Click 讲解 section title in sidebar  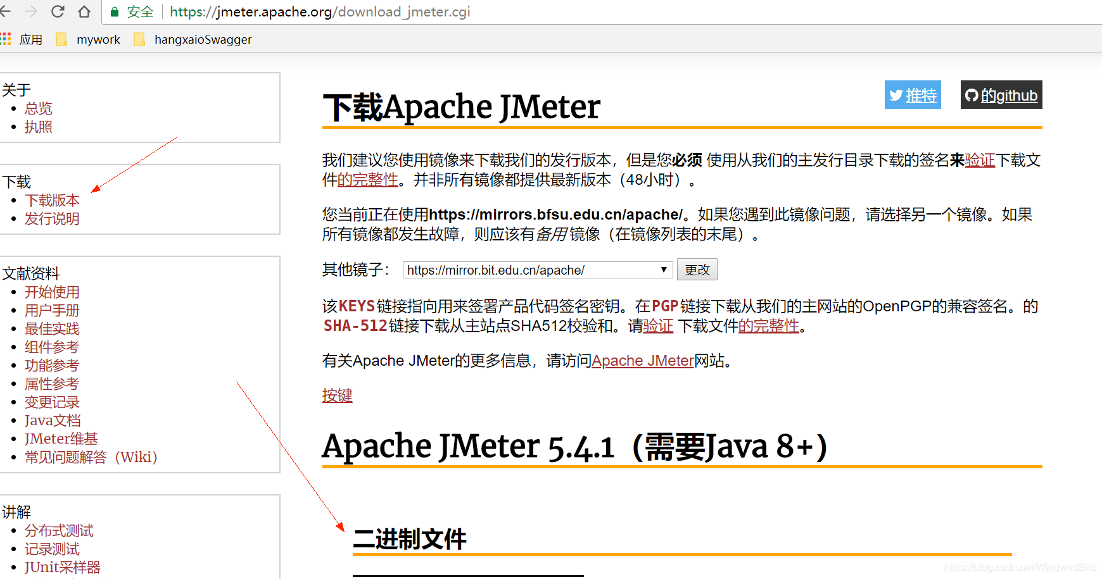(x=16, y=512)
